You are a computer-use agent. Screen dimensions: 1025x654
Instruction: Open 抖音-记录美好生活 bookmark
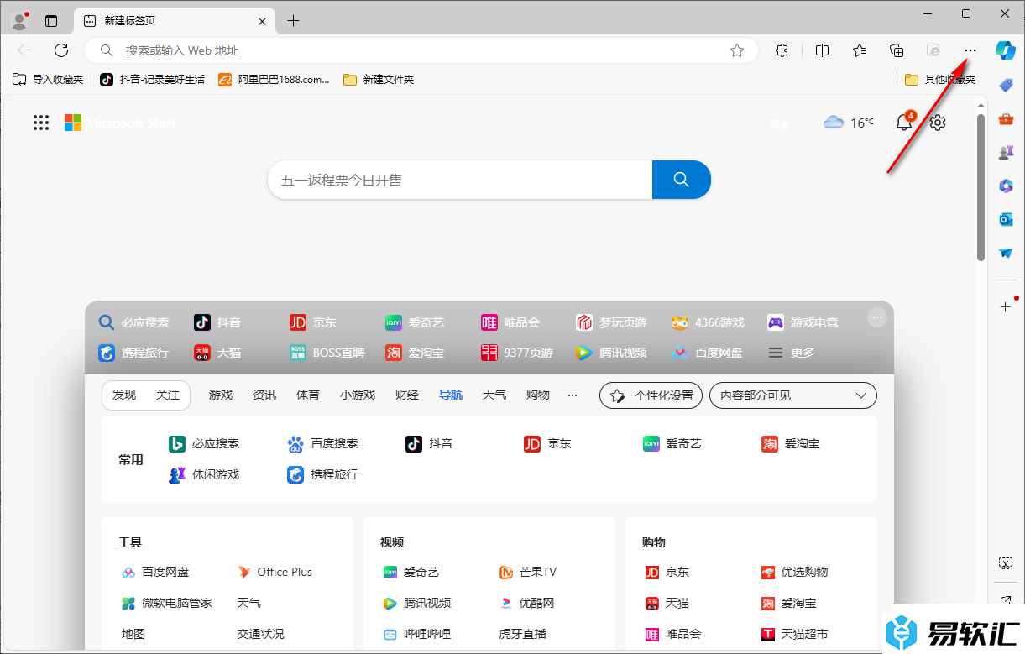(152, 80)
